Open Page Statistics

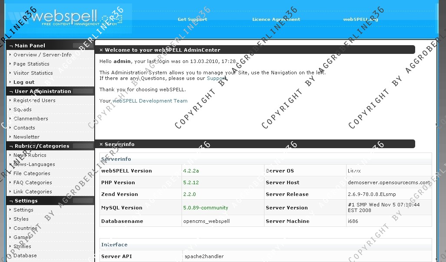(31, 64)
